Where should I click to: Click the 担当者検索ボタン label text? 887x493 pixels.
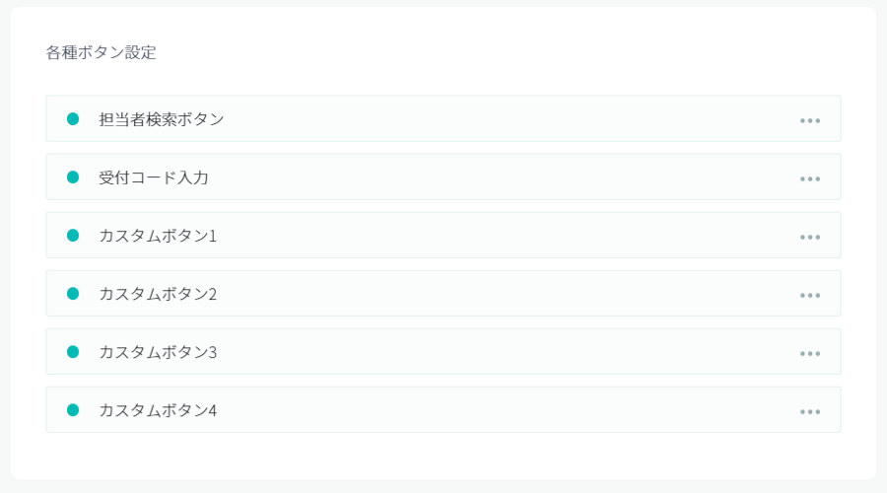click(162, 119)
